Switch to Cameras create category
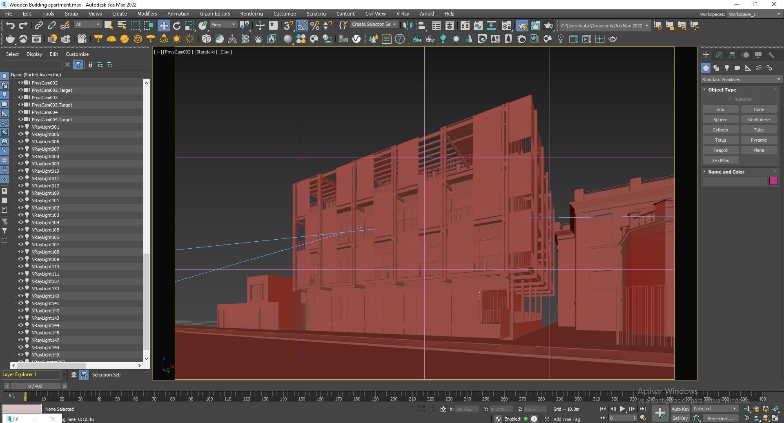This screenshot has height=423, width=784. 737,68
